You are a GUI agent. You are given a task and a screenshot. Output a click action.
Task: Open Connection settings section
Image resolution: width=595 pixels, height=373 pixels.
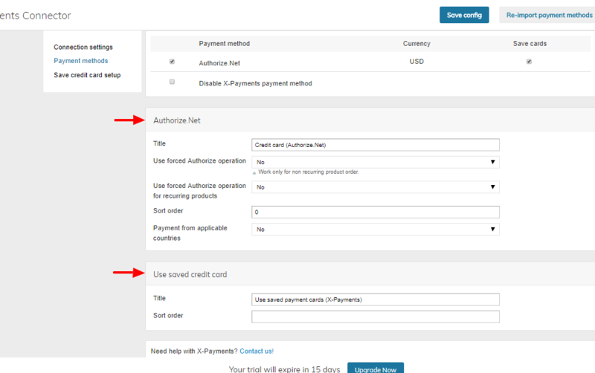[x=83, y=47]
